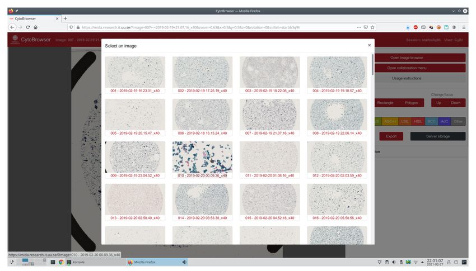The image size is (476, 271).
Task: Switch to the CytoBrowser tab
Action: tap(33, 18)
